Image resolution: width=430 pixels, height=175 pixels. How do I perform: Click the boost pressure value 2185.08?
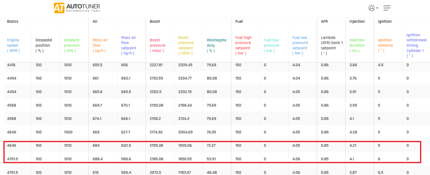[156, 159]
